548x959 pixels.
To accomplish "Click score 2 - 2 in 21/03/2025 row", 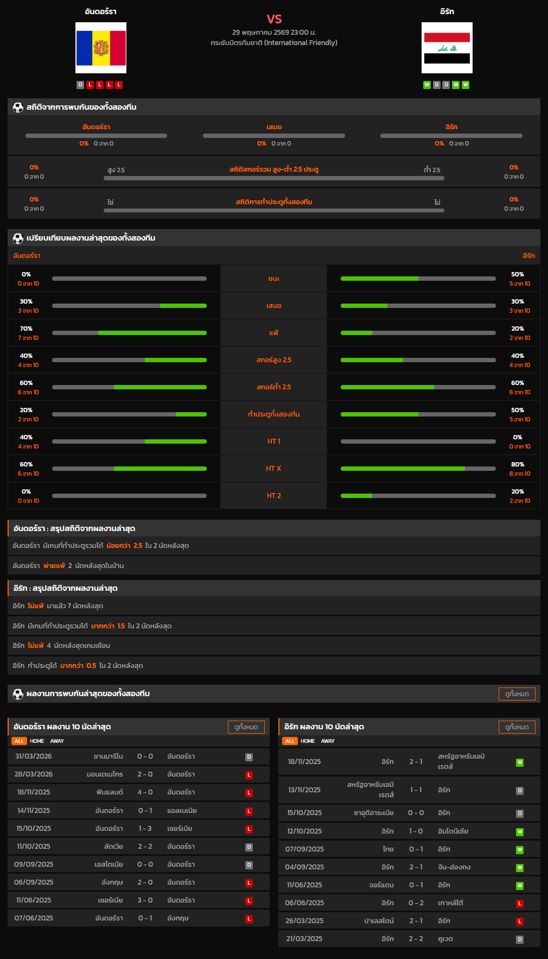I will point(416,939).
